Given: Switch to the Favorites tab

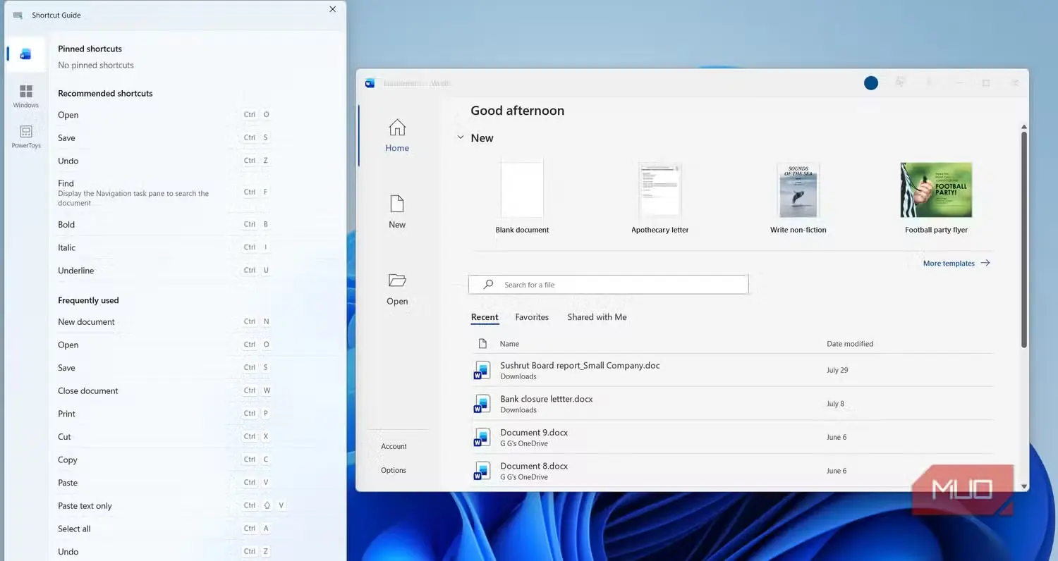Looking at the screenshot, I should [x=532, y=317].
